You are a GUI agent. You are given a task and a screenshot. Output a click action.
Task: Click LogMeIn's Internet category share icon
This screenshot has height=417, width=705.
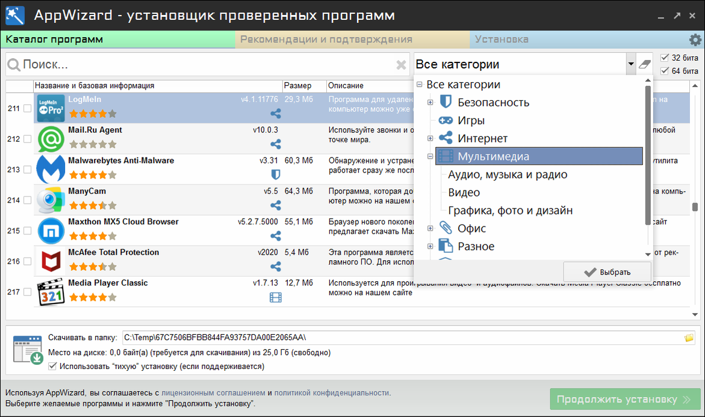coord(276,114)
